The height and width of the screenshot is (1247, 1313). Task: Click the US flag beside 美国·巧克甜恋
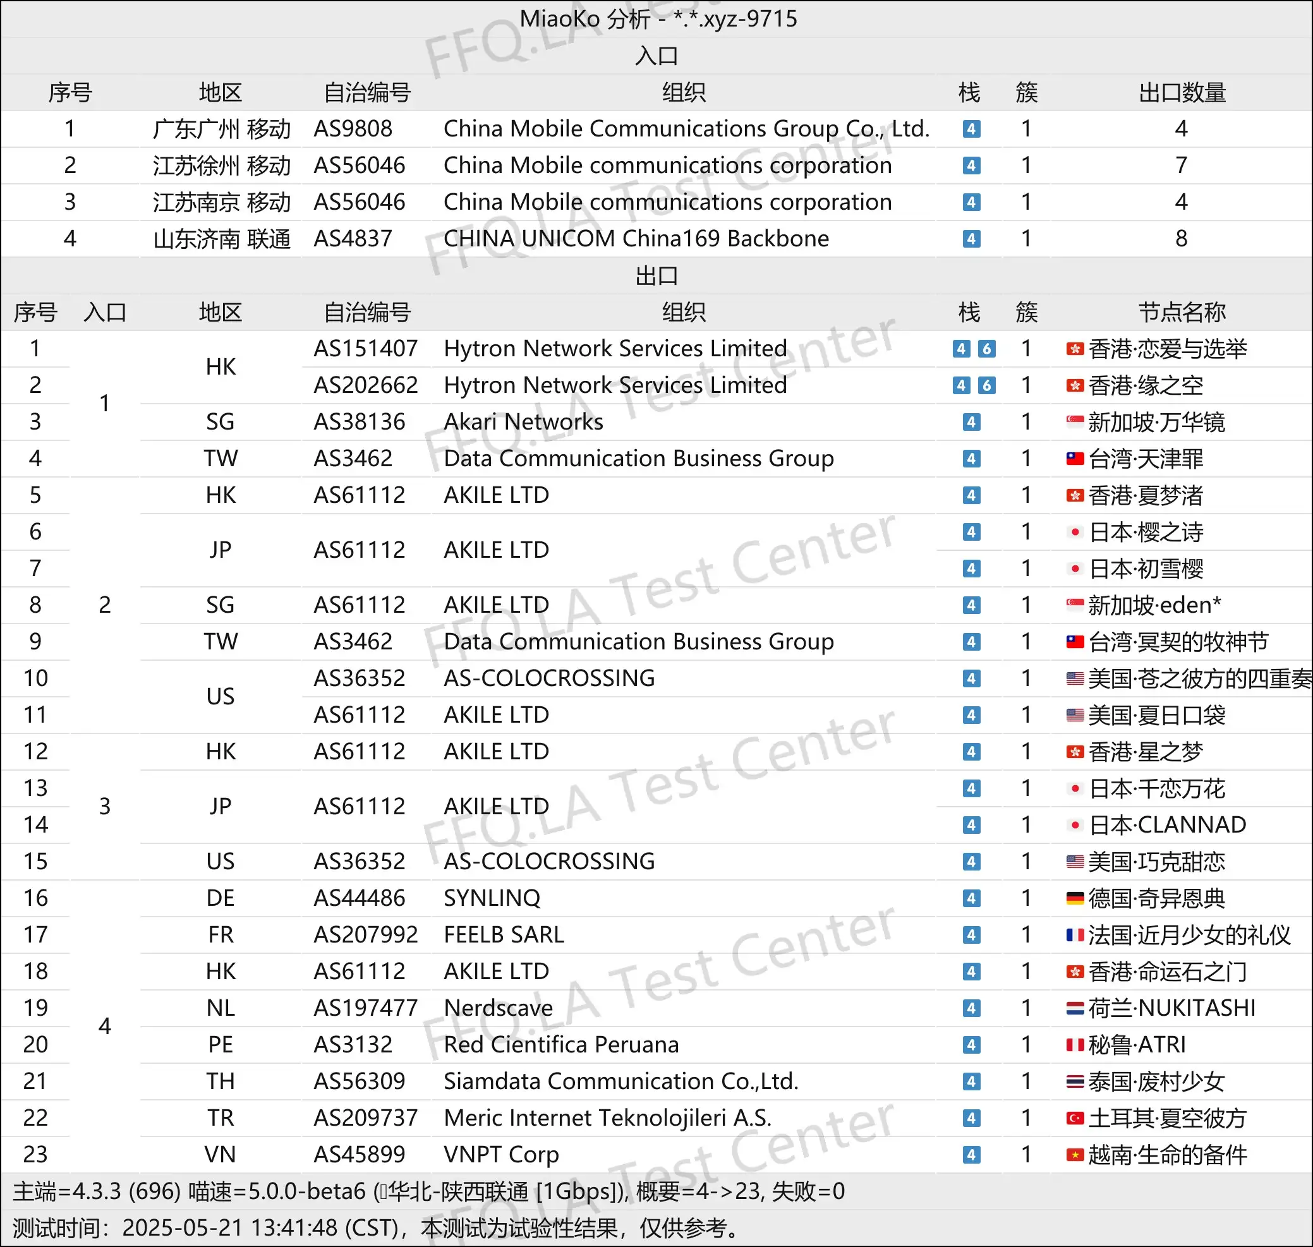1075,862
